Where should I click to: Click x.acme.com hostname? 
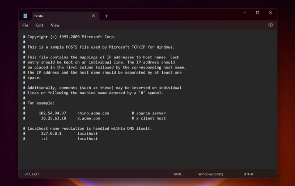[88, 118]
